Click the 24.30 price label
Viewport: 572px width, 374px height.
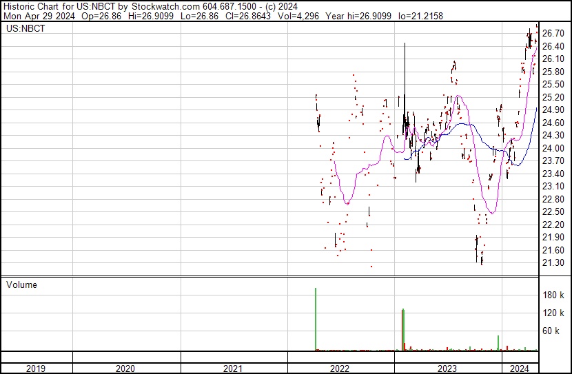(x=553, y=135)
